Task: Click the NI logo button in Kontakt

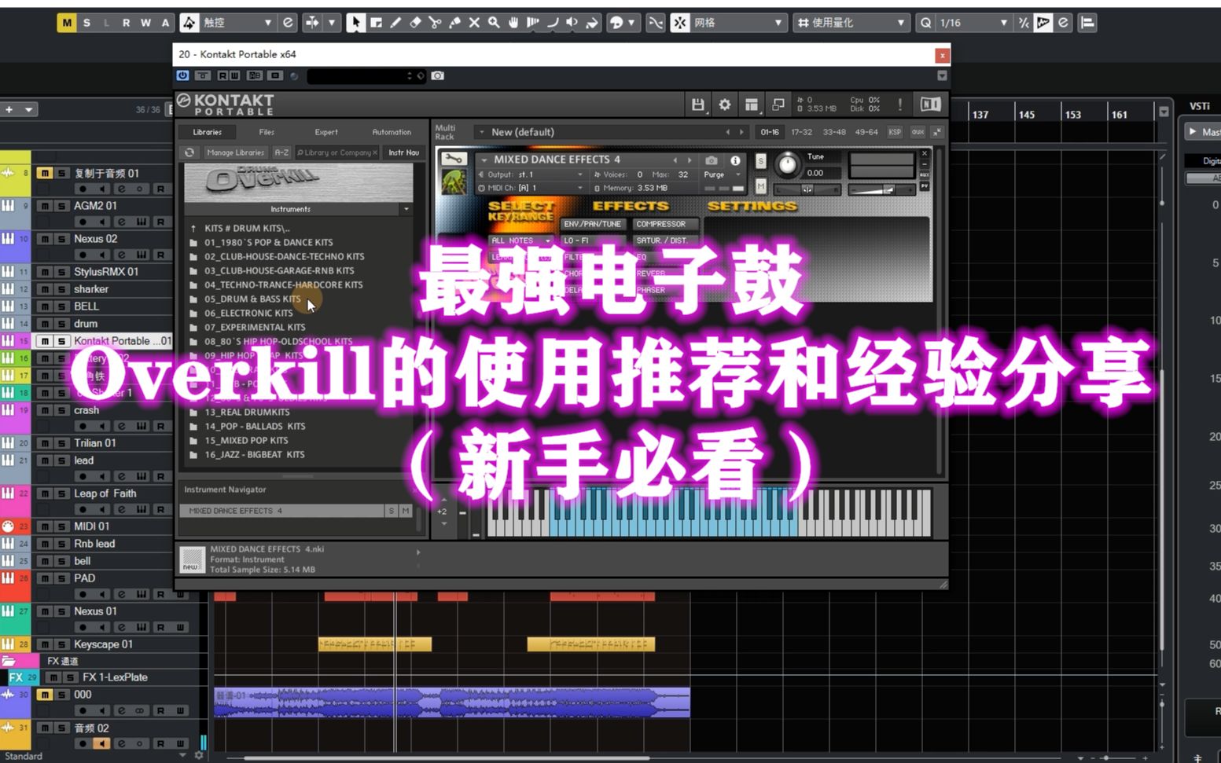Action: [x=930, y=105]
